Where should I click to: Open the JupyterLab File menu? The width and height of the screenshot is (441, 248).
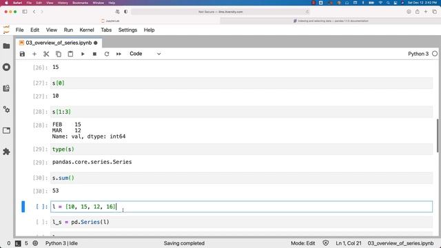pyautogui.click(x=20, y=30)
